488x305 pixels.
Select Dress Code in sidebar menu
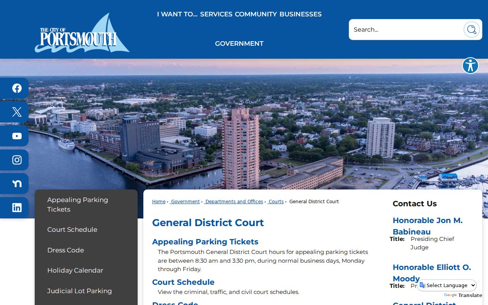click(x=86, y=250)
